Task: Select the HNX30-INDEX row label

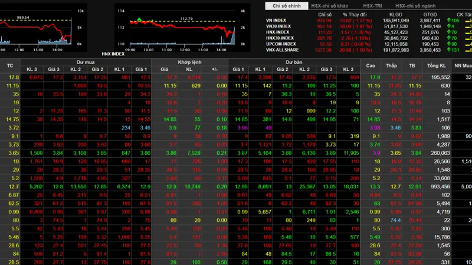Action: point(280,38)
